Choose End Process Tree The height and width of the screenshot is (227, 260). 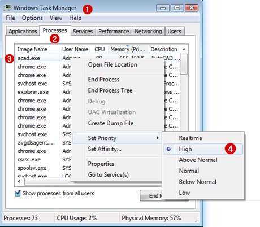[x=117, y=90]
